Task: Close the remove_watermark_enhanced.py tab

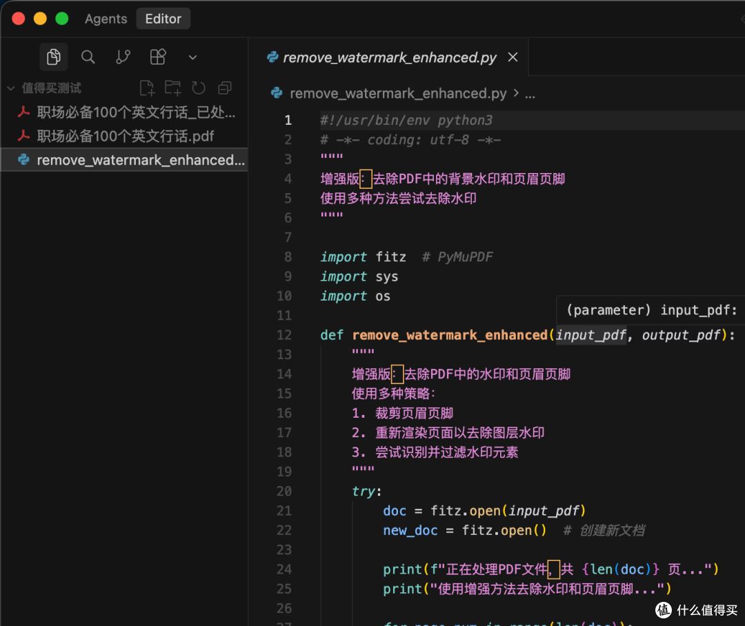Action: pos(513,57)
